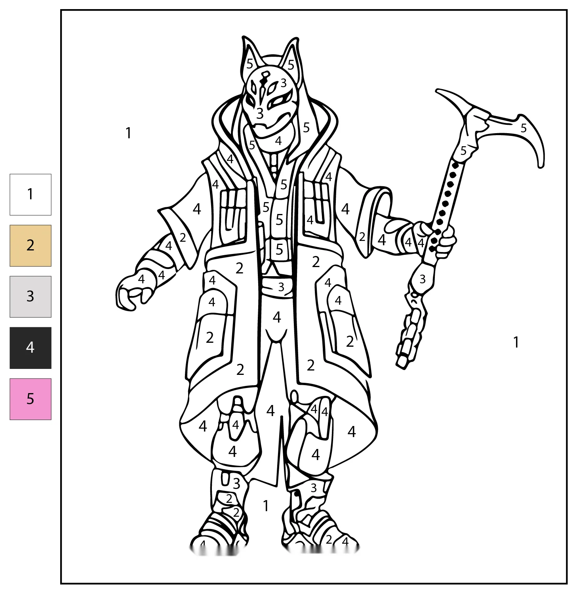Click the number 3 on the mask's cheek
Image resolution: width=577 pixels, height=594 pixels.
click(260, 113)
